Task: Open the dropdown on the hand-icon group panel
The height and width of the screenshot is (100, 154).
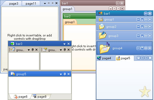Action: [x=61, y=50]
